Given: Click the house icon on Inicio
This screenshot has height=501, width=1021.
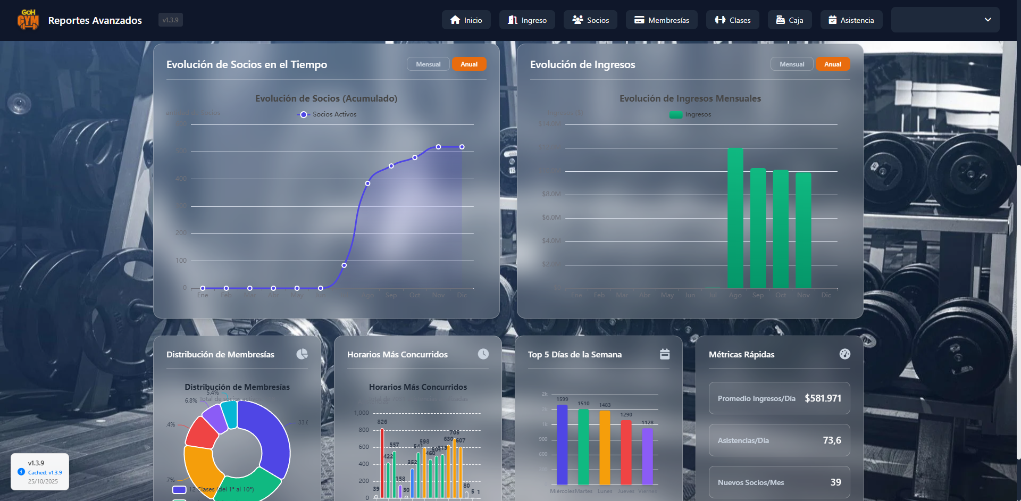Looking at the screenshot, I should point(455,20).
